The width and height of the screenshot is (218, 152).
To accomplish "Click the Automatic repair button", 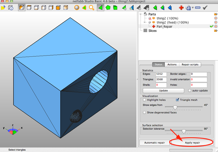I will (155, 142).
